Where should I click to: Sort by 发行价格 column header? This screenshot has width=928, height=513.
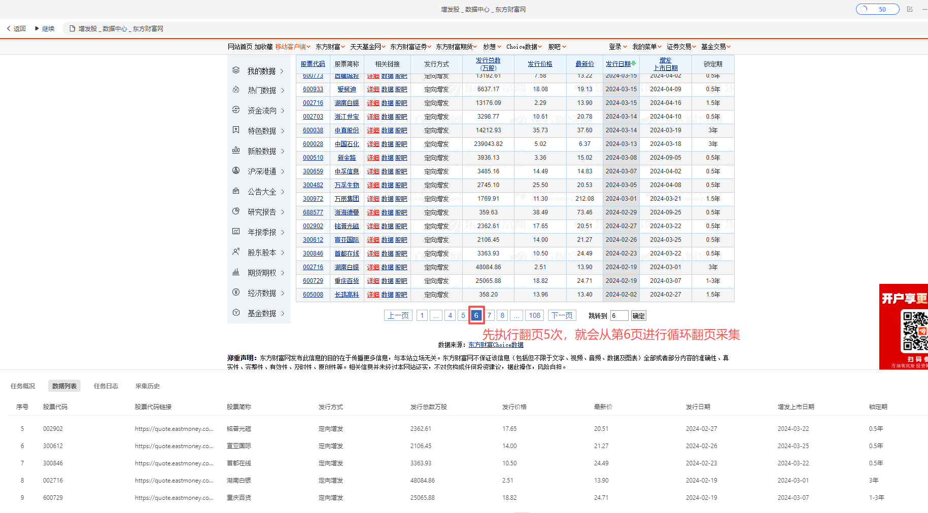(x=540, y=64)
